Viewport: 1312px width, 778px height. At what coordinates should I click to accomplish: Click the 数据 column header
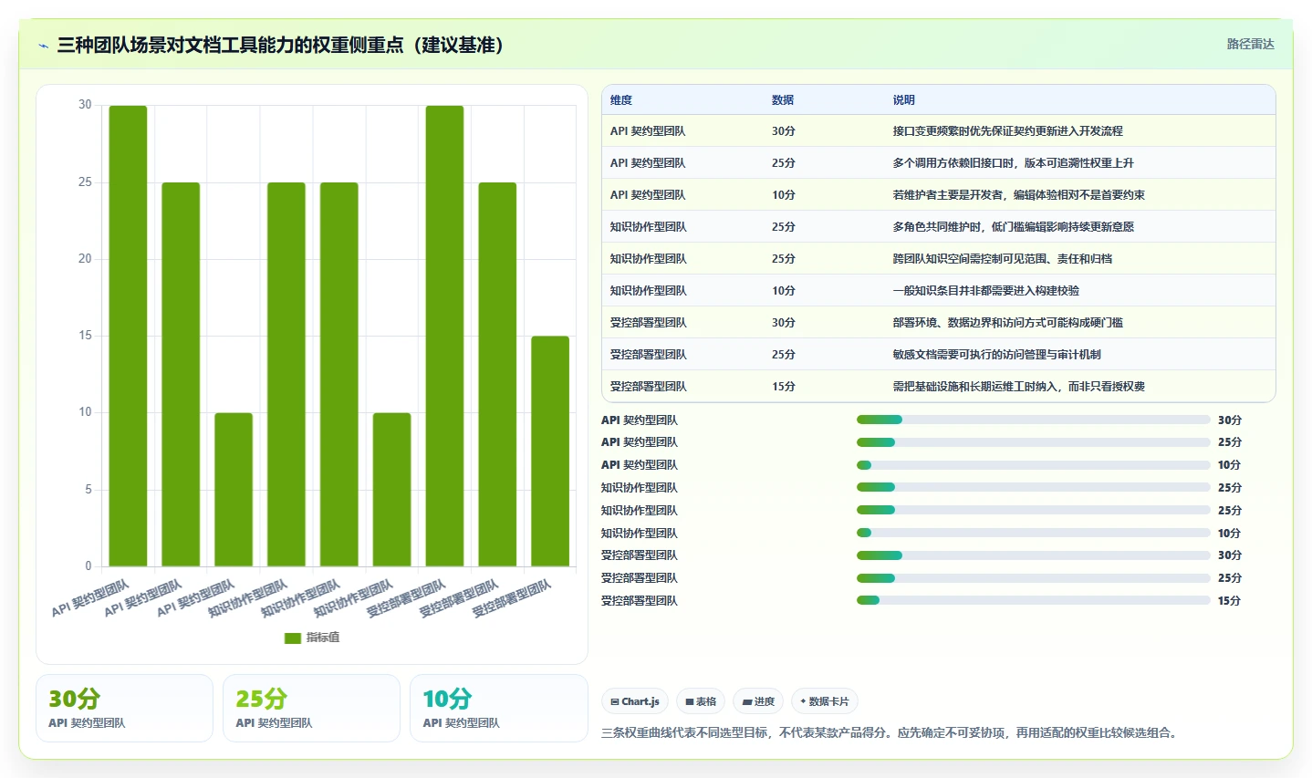[x=783, y=100]
